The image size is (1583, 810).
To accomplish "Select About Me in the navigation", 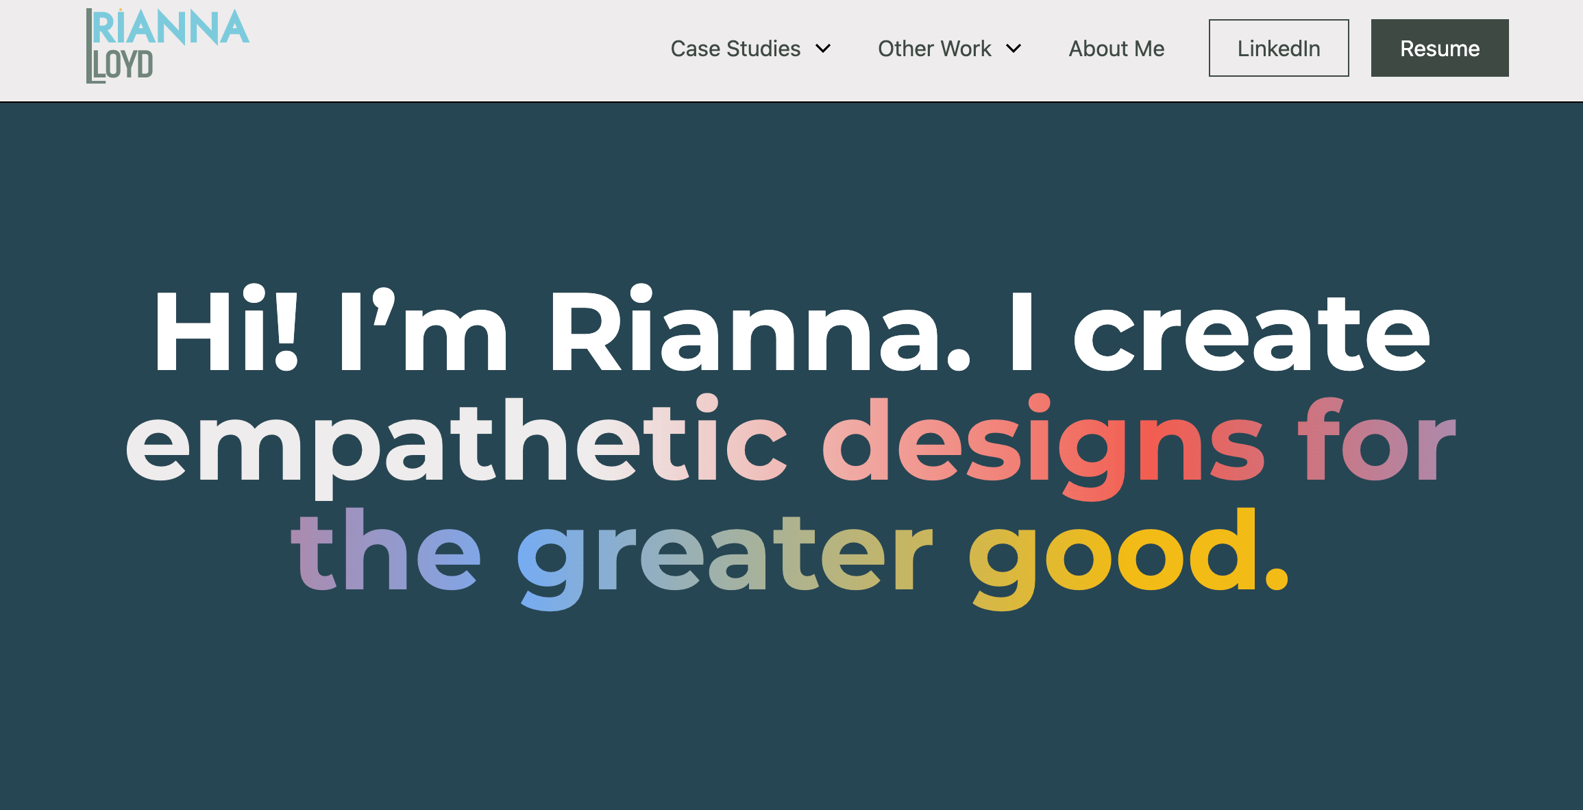I will [1116, 49].
